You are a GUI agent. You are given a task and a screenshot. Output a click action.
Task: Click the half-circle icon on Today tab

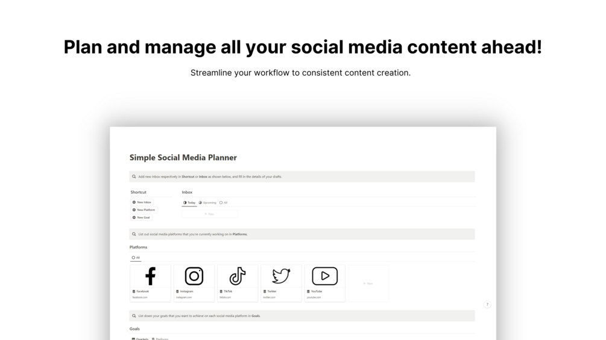coord(185,202)
